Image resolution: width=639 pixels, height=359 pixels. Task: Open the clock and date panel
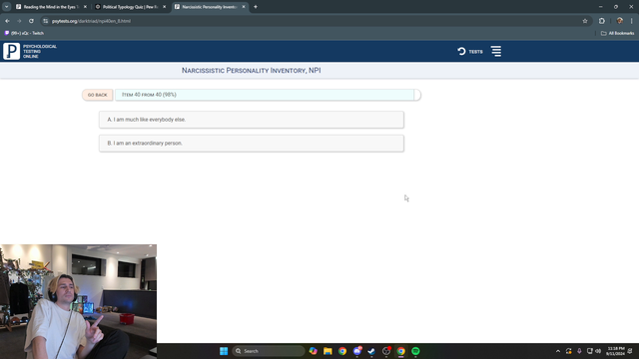[615, 351]
